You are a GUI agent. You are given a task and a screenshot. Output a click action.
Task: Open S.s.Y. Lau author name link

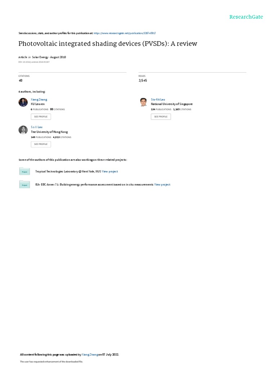[x=36, y=127]
